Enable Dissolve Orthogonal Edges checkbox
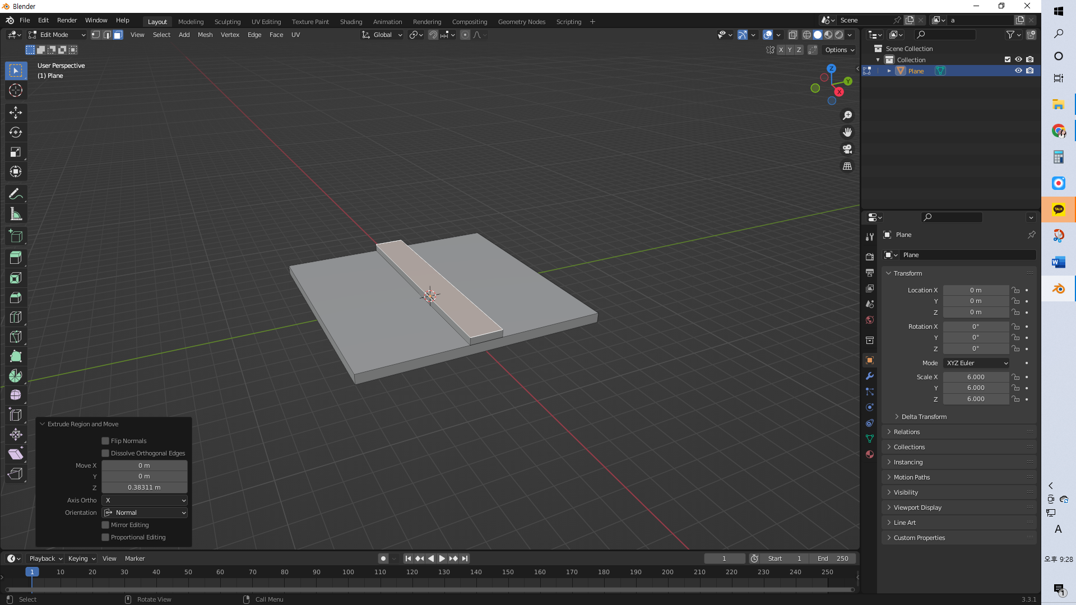This screenshot has width=1076, height=605. [105, 453]
